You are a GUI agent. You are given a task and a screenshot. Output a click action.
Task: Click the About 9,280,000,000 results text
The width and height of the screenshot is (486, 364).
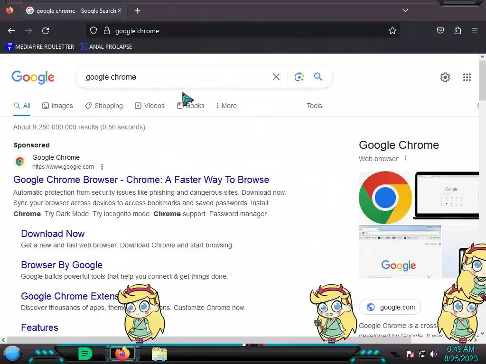point(79,127)
